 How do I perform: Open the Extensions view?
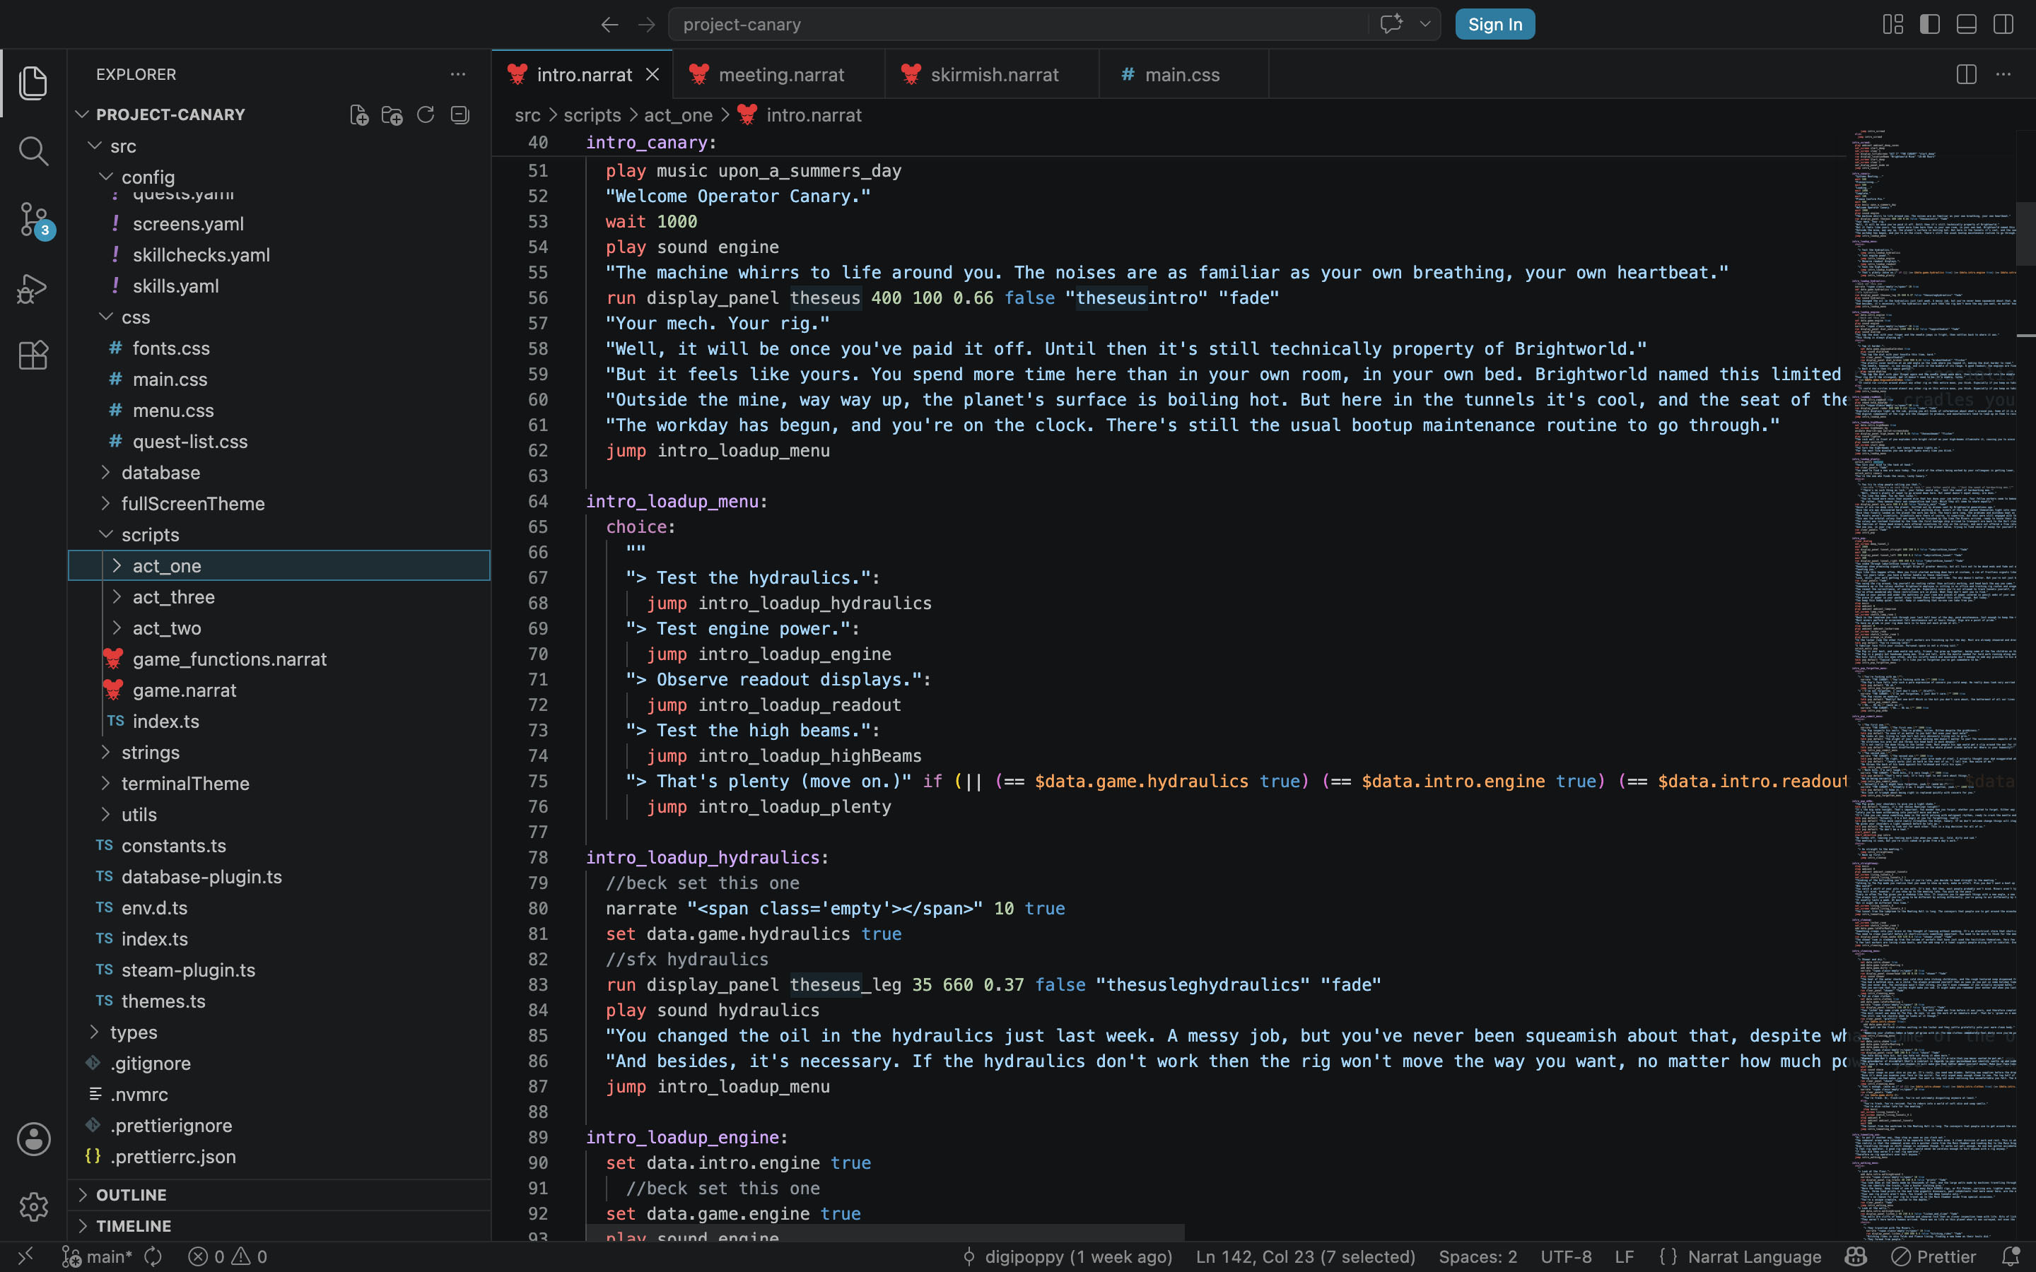pyautogui.click(x=34, y=355)
